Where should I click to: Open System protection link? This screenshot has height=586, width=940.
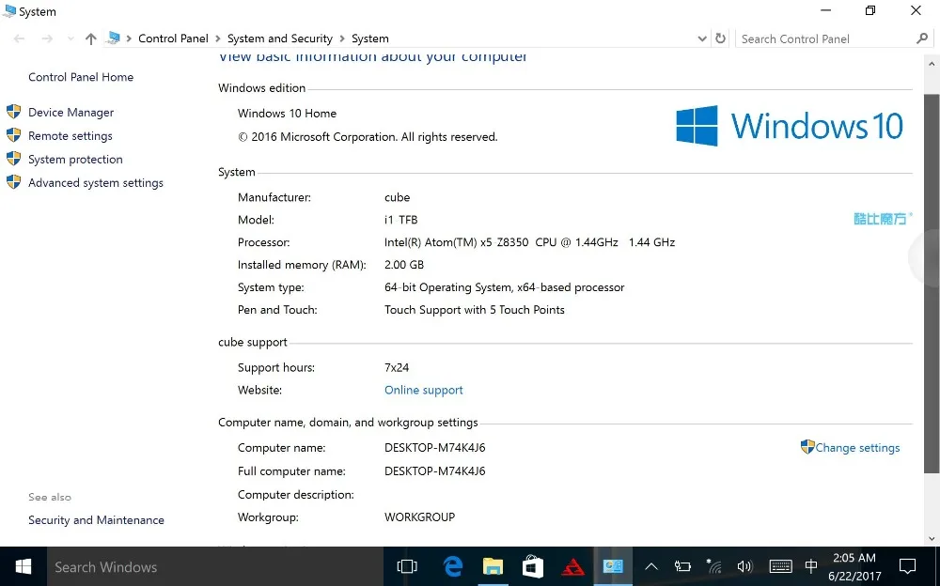[x=75, y=160]
